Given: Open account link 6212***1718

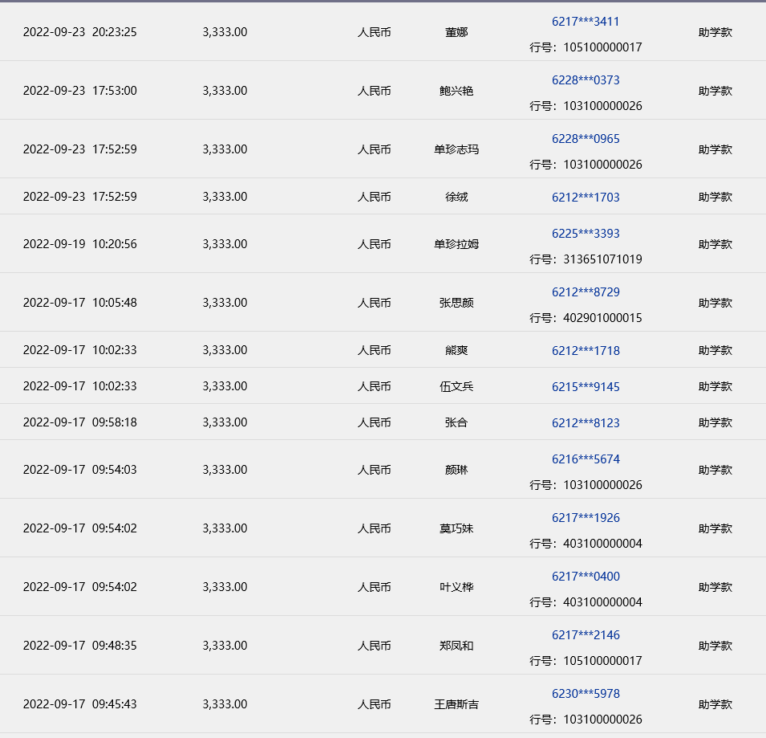Looking at the screenshot, I should click(586, 351).
